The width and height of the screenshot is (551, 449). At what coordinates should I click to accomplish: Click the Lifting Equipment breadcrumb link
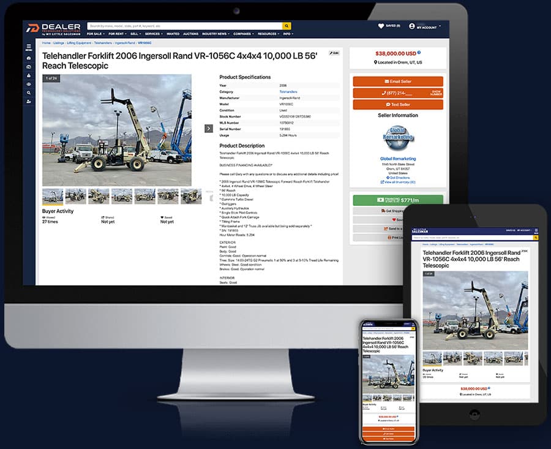point(79,43)
